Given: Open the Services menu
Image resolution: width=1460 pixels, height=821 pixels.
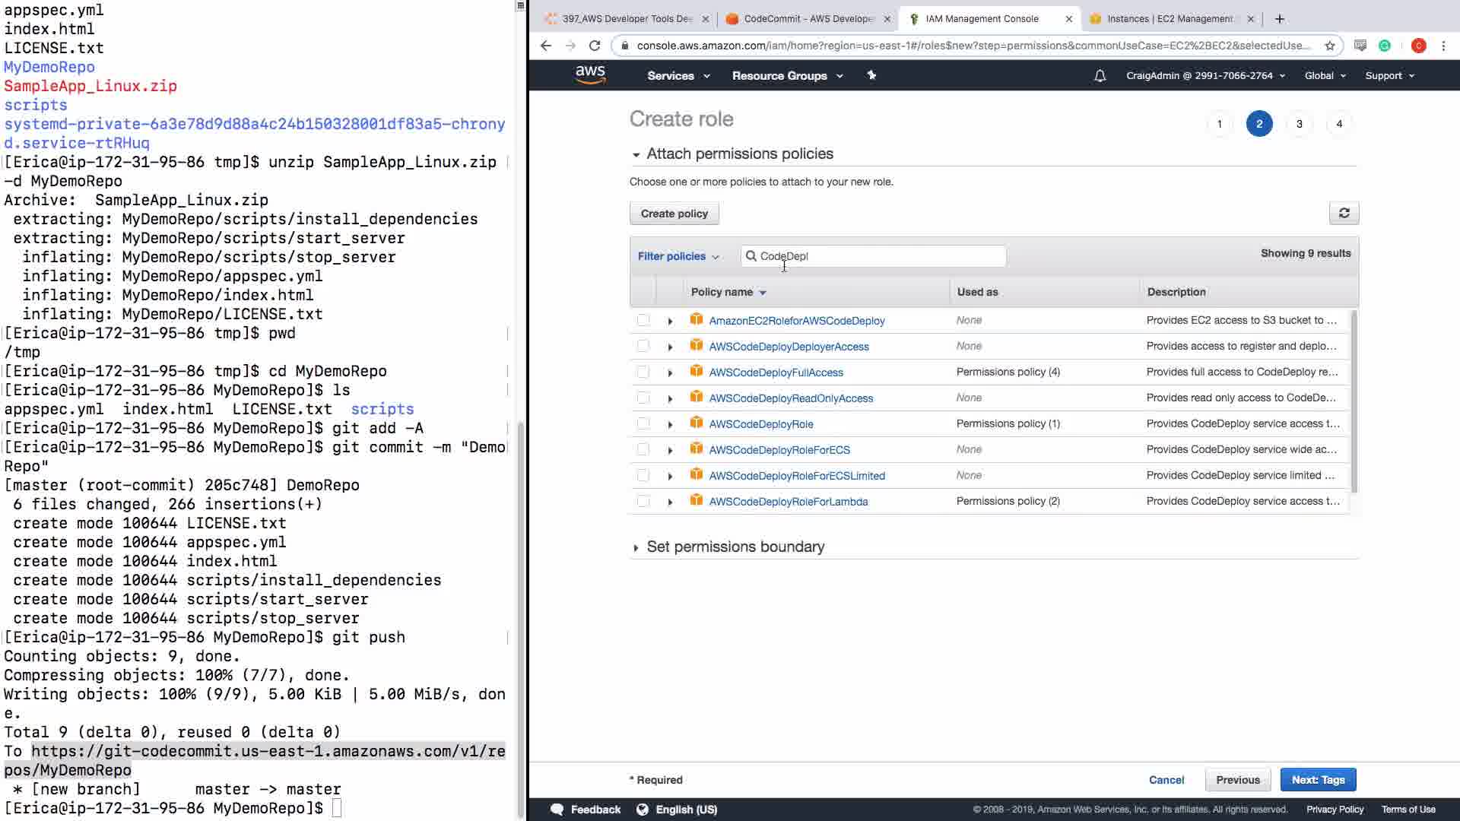Looking at the screenshot, I should point(678,76).
